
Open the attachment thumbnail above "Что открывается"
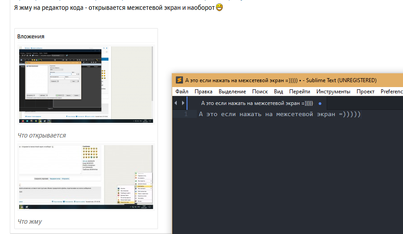pyautogui.click(x=86, y=84)
